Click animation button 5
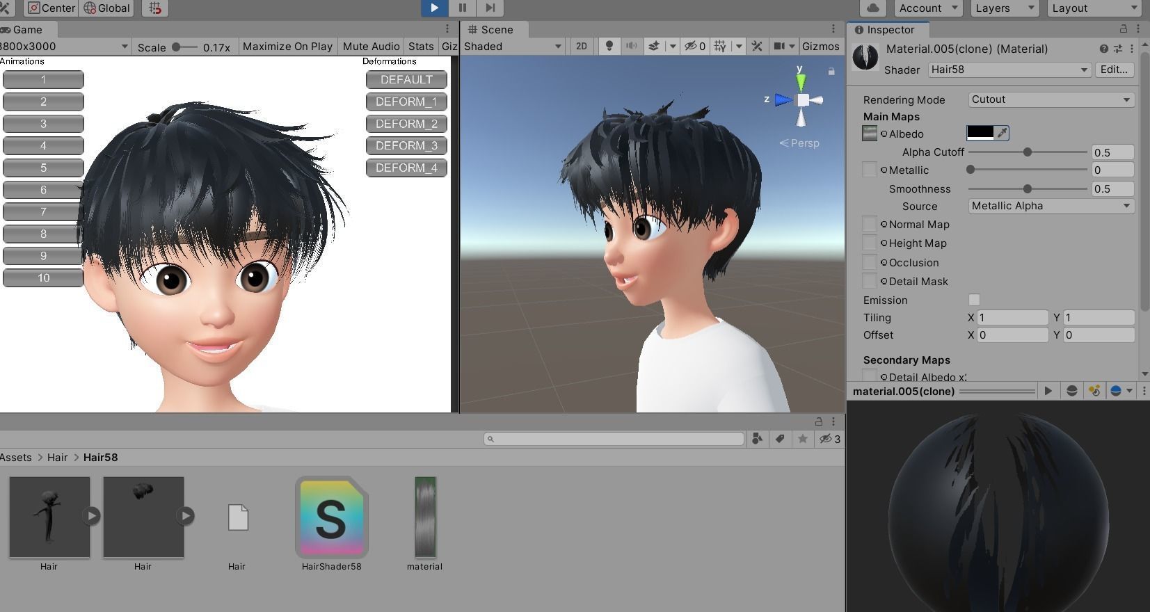 (x=43, y=168)
